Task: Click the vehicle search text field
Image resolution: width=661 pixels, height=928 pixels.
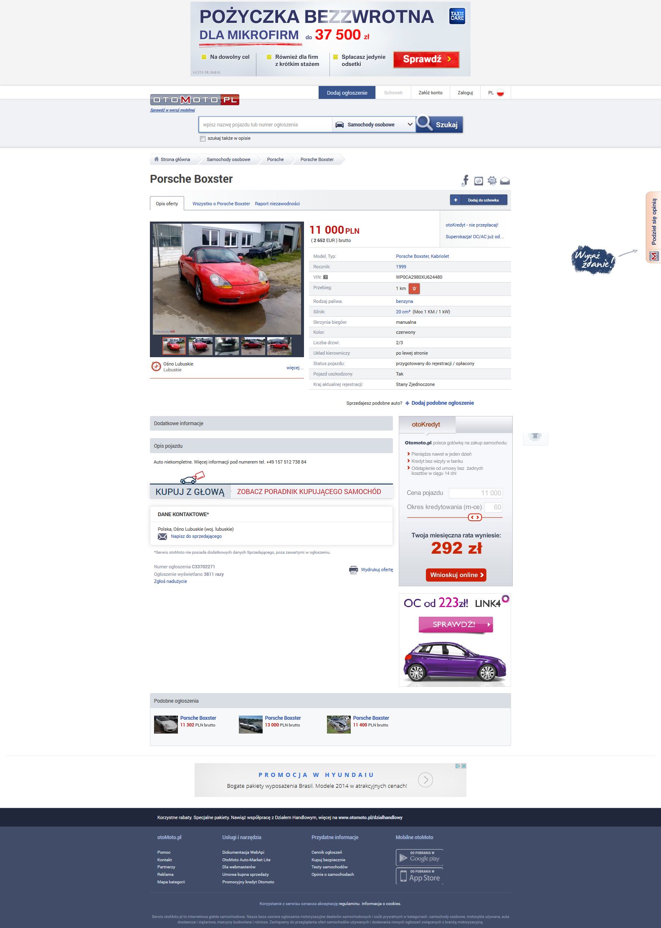Action: pos(266,124)
